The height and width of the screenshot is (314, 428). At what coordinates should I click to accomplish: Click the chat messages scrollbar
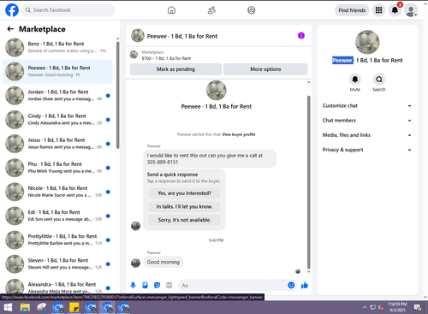[308, 182]
